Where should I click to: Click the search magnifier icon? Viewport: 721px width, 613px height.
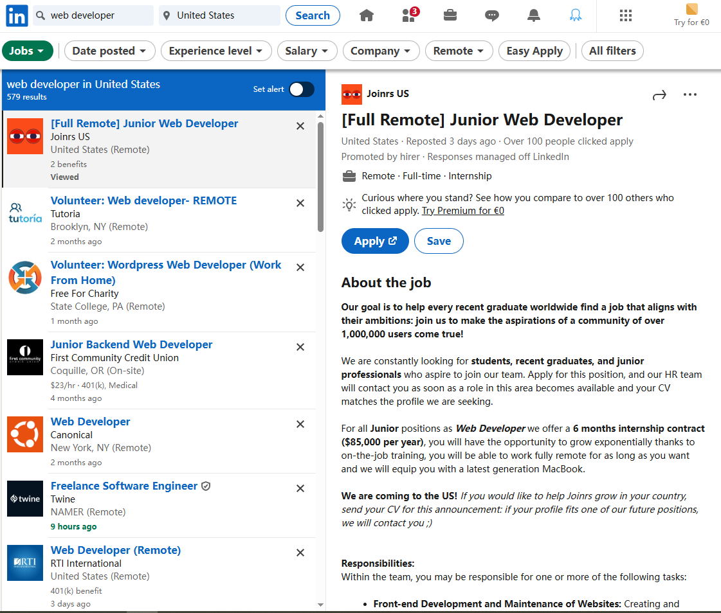point(41,15)
